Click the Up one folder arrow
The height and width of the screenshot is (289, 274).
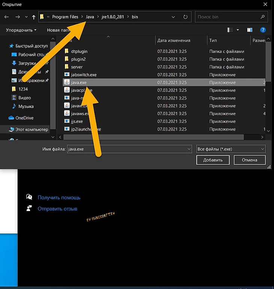pyautogui.click(x=34, y=17)
